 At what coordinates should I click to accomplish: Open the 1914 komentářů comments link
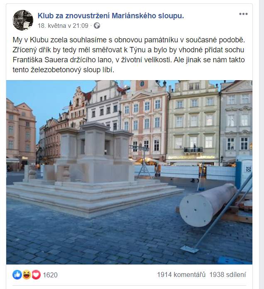181,274
